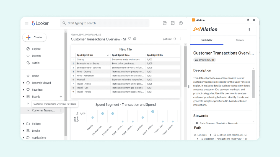Viewport: 280px width, 157px height.
Task: Expand the Customer Transac... board item
Action: pyautogui.click(x=28, y=110)
